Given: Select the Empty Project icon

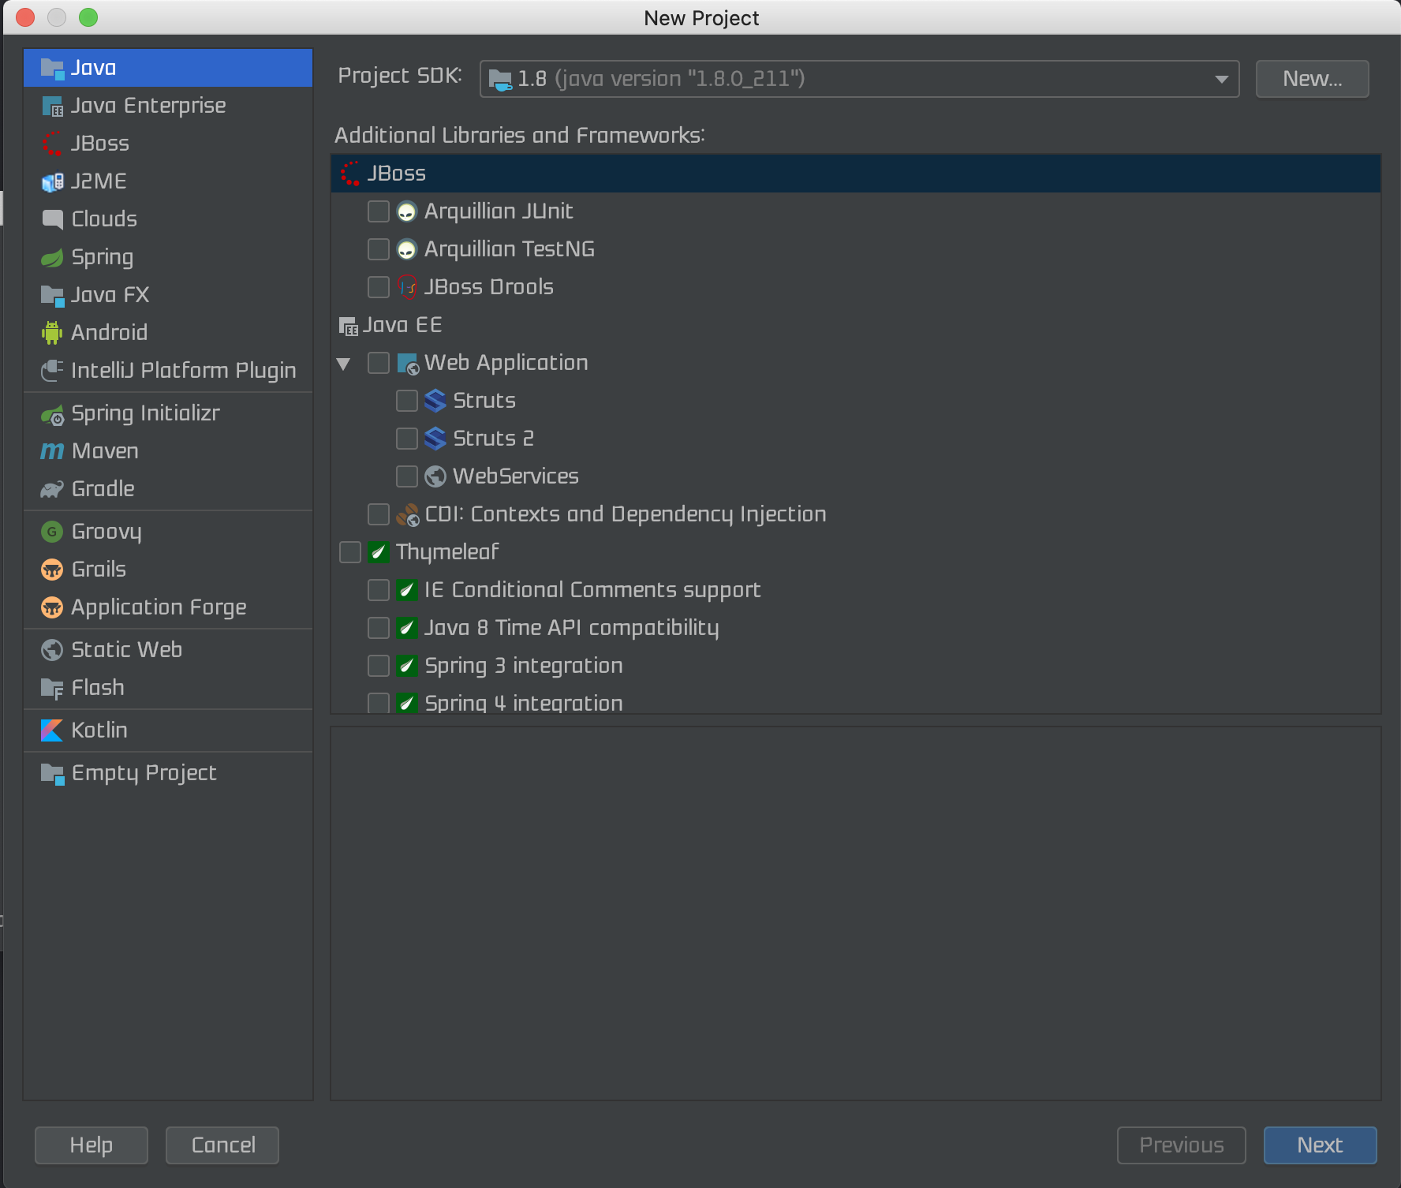Looking at the screenshot, I should 52,774.
